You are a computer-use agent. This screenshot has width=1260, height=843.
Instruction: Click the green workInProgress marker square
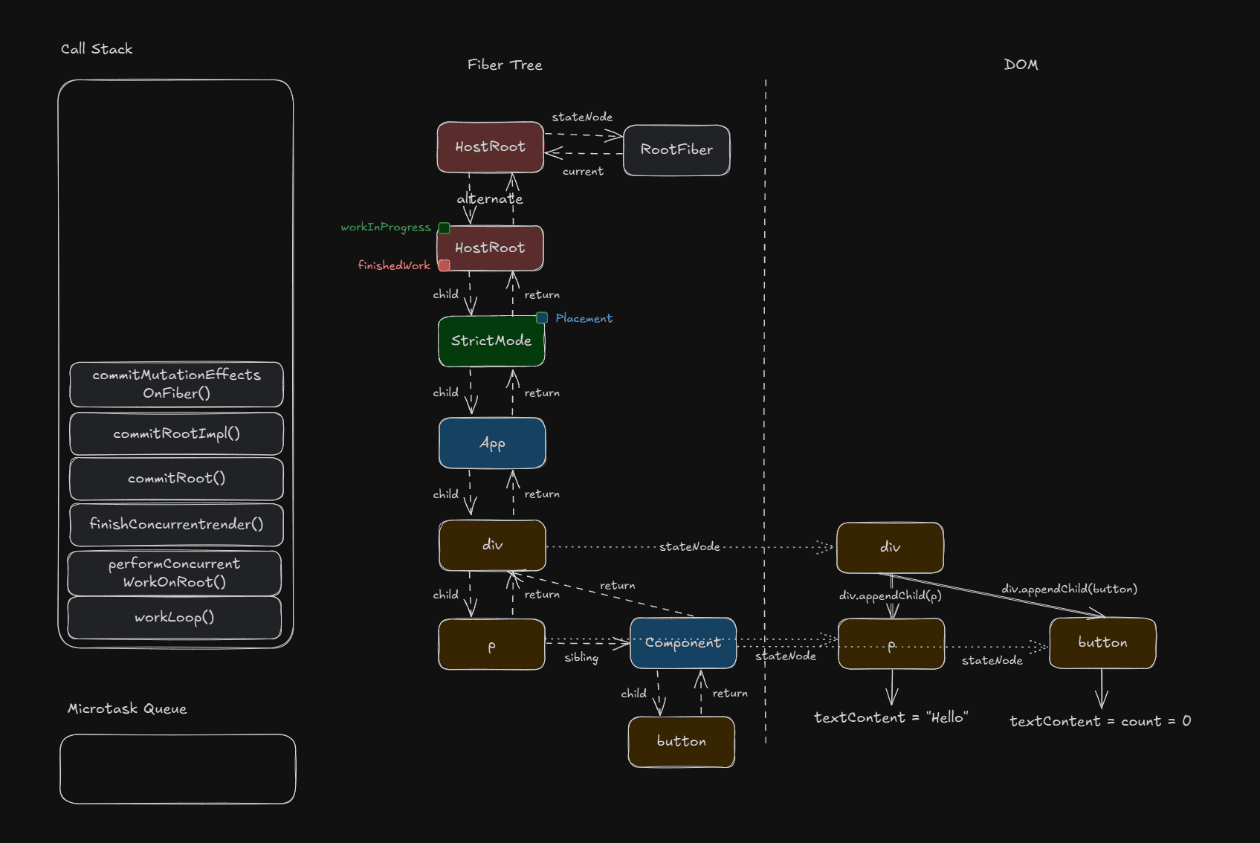(444, 228)
